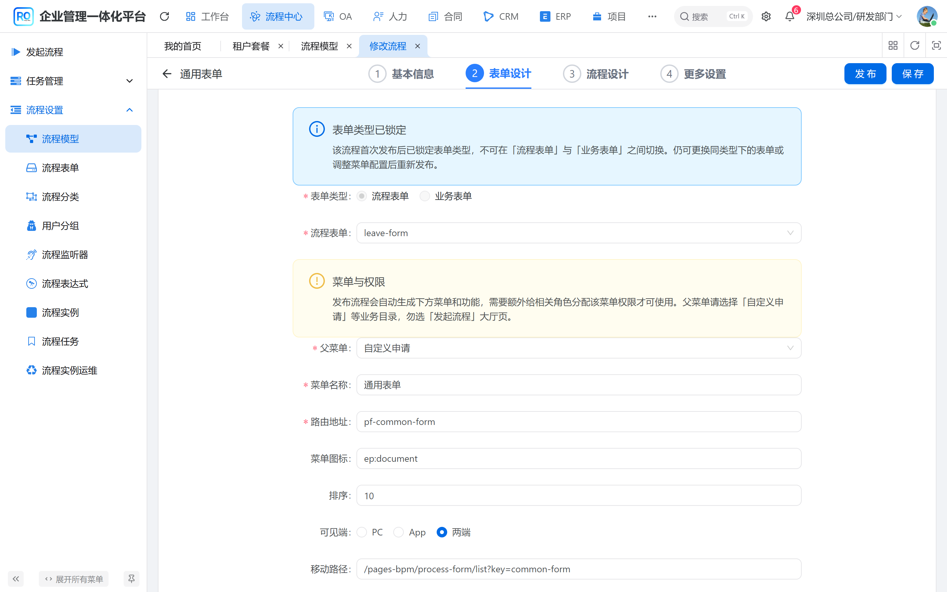Open the tab grid layout icon
This screenshot has height=592, width=947.
(x=893, y=46)
